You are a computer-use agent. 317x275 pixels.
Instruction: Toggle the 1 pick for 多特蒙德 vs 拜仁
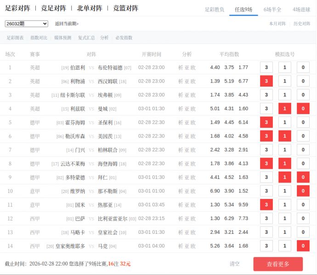click(x=285, y=177)
